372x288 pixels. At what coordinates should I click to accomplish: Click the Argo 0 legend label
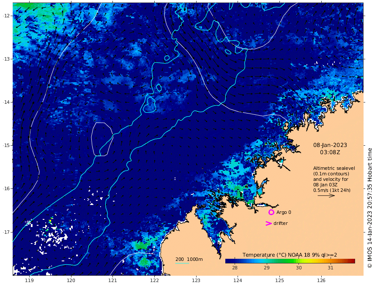point(284,212)
